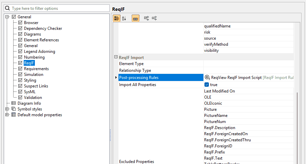Click the ReqIF.ForeignCreatedThru entry
Image resolution: width=306 pixels, height=164 pixels.
248,140
